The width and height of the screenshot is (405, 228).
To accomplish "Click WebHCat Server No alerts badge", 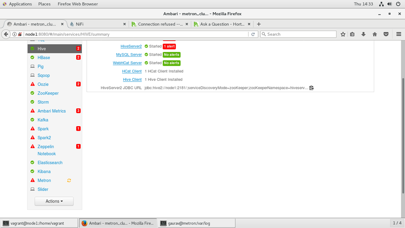I will click(x=171, y=63).
